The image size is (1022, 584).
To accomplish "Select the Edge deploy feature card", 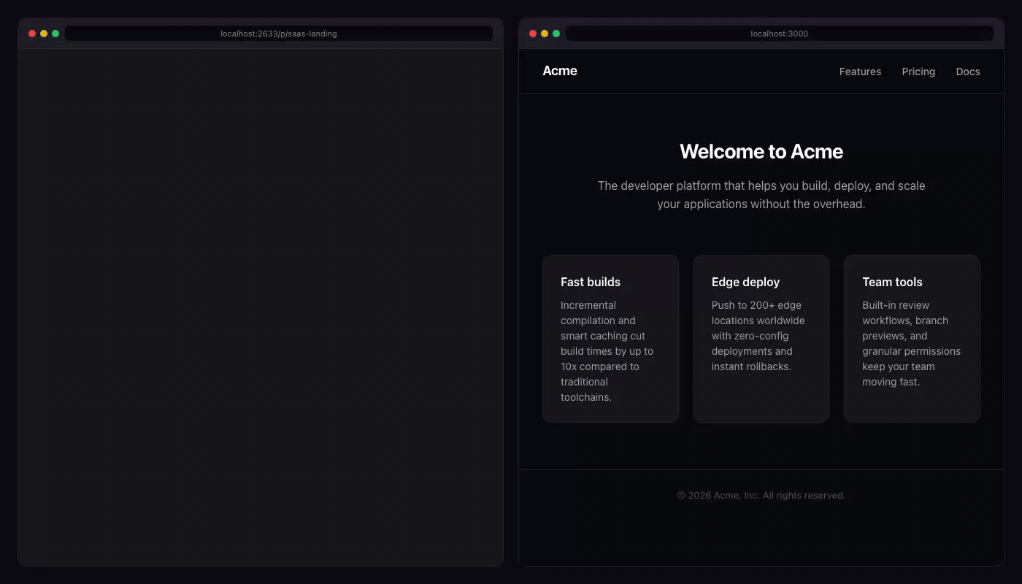I will [x=761, y=338].
